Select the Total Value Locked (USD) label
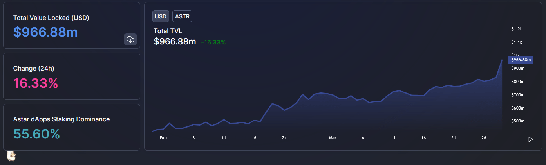 51,18
